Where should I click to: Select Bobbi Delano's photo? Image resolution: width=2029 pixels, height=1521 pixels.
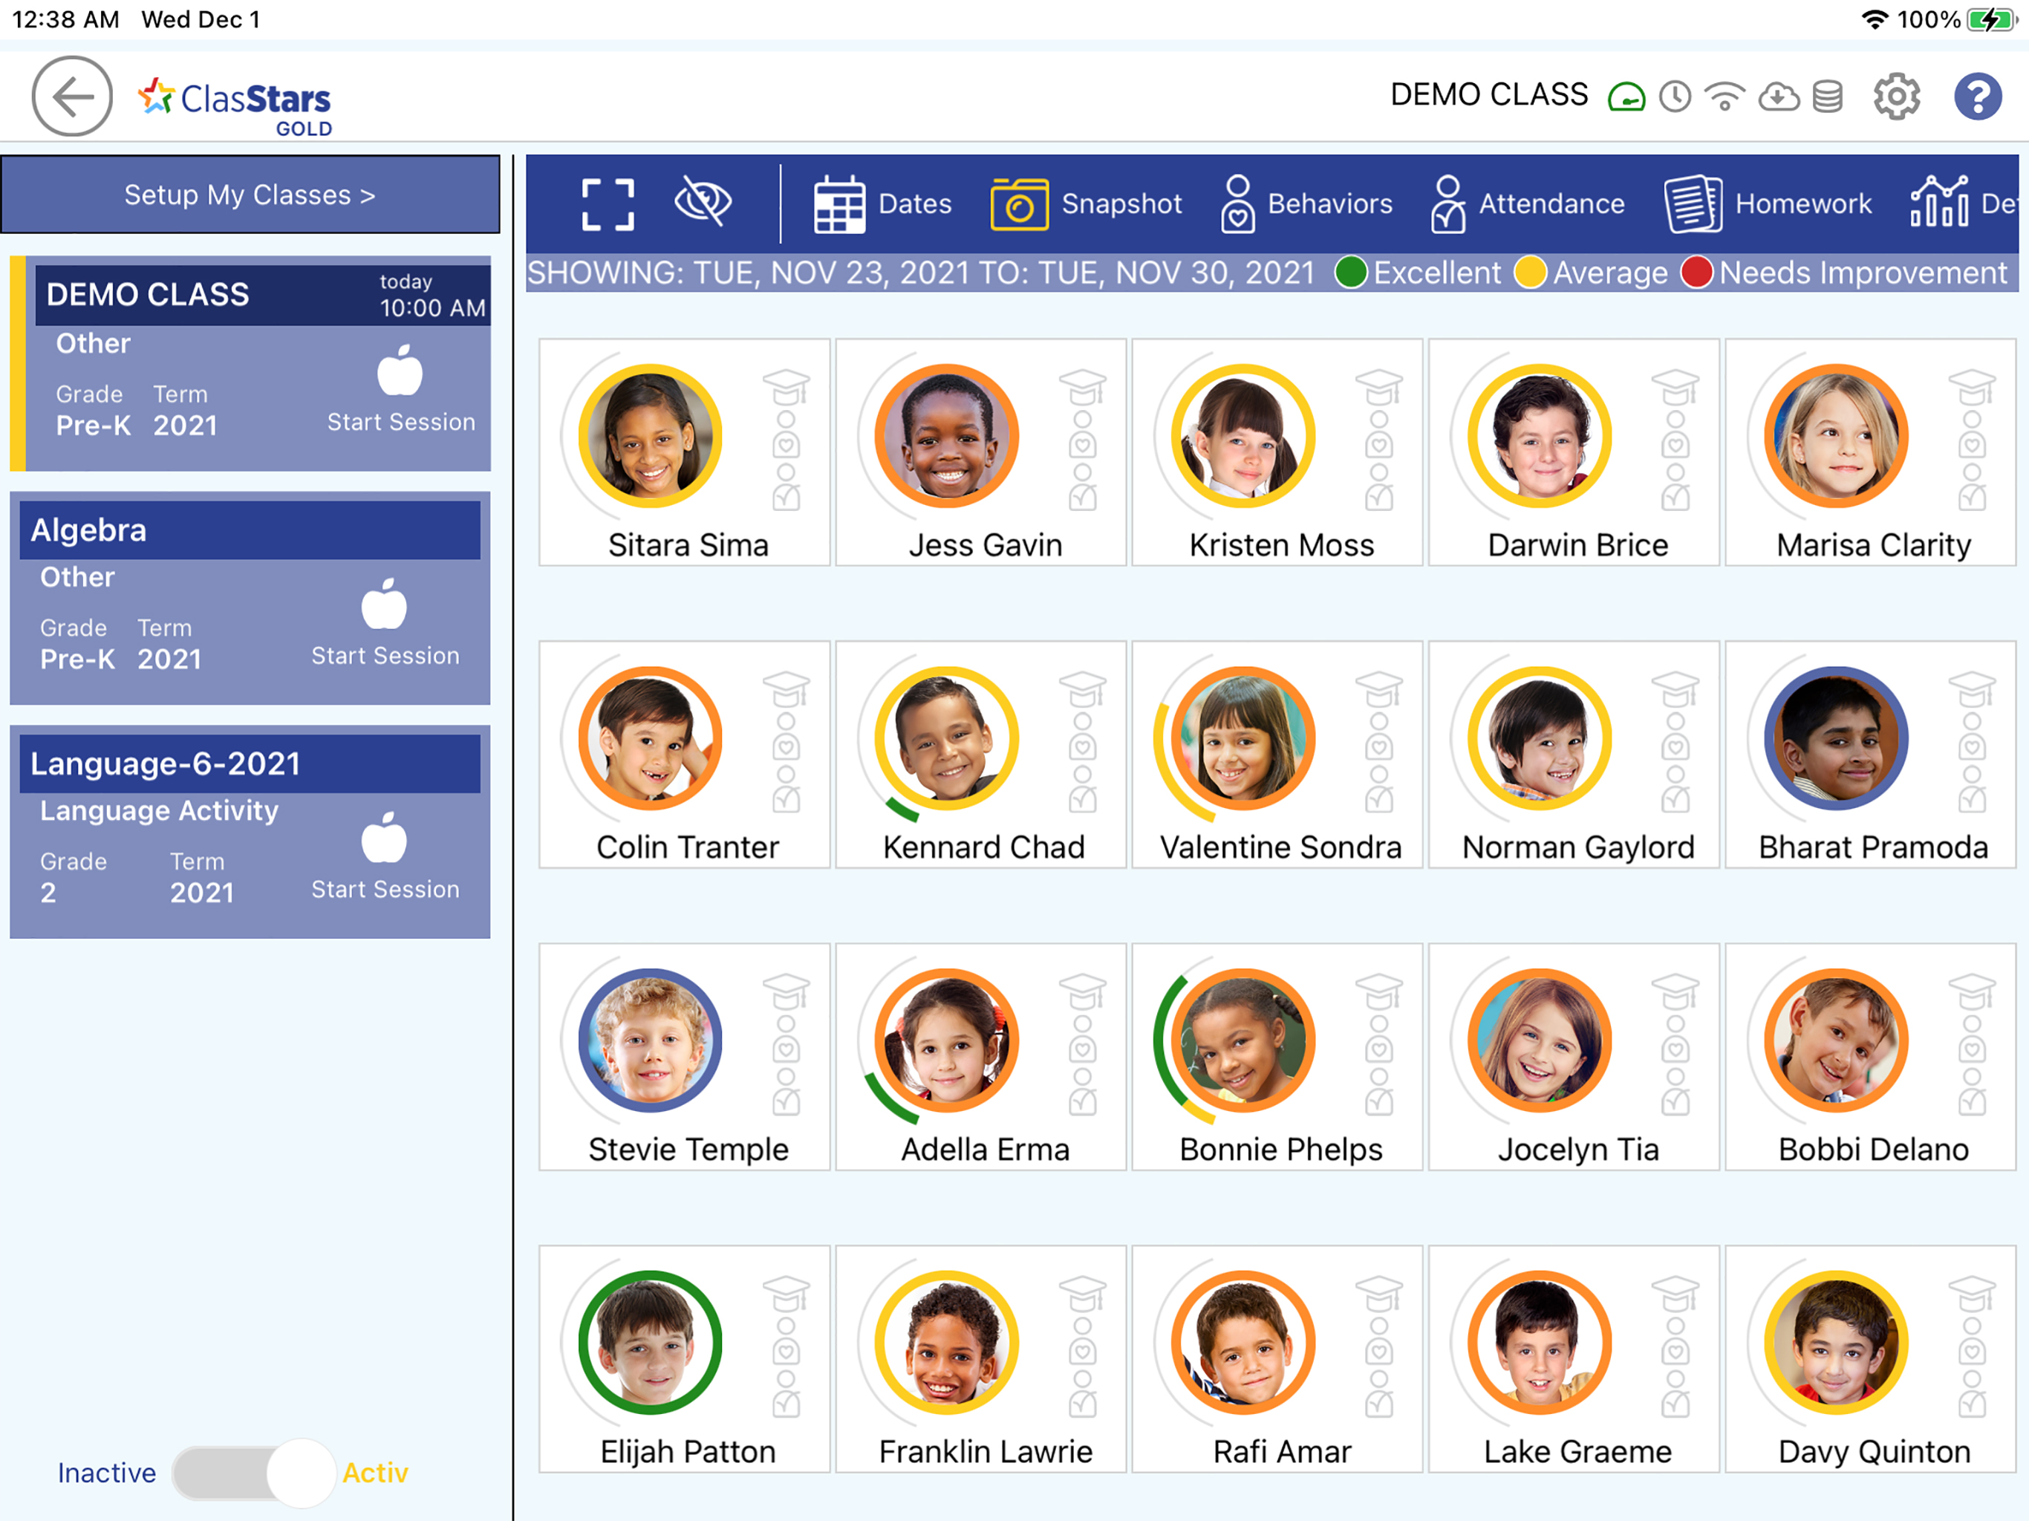(1837, 1040)
